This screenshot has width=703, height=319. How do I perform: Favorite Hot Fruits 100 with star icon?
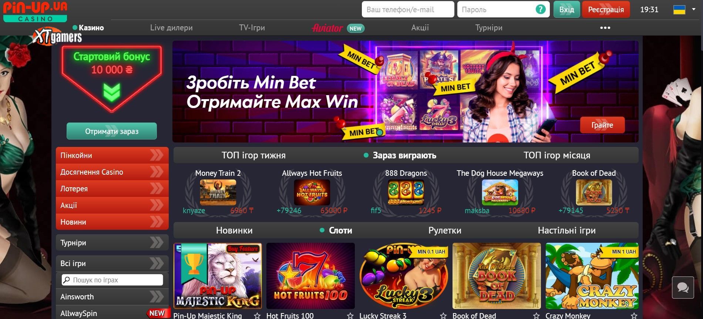(350, 316)
